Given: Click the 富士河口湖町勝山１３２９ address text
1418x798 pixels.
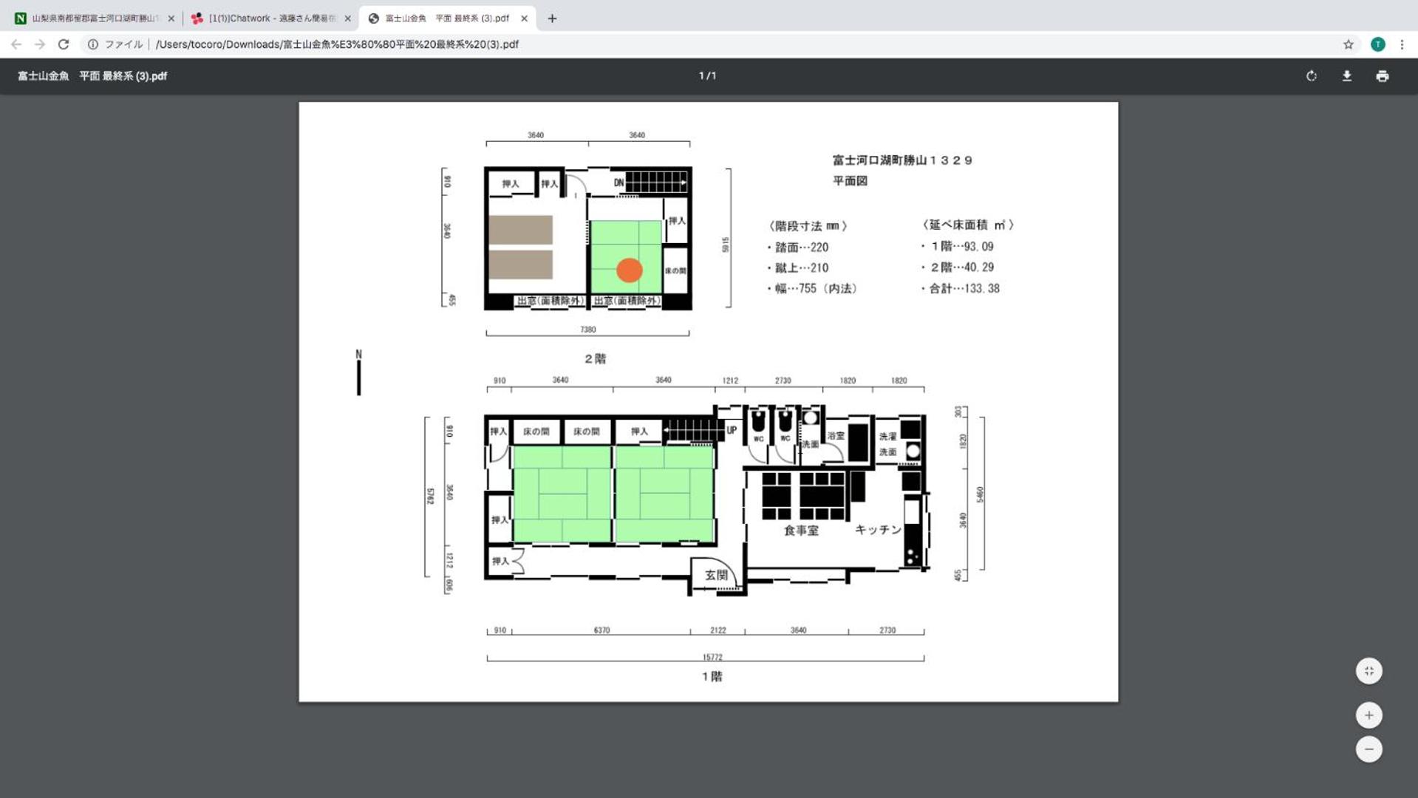Looking at the screenshot, I should (902, 160).
